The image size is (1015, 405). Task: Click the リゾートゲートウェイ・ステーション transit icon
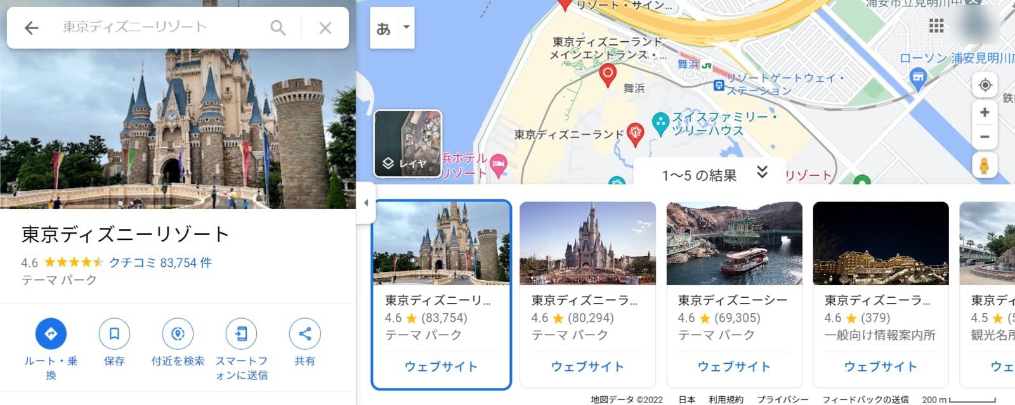tap(719, 85)
